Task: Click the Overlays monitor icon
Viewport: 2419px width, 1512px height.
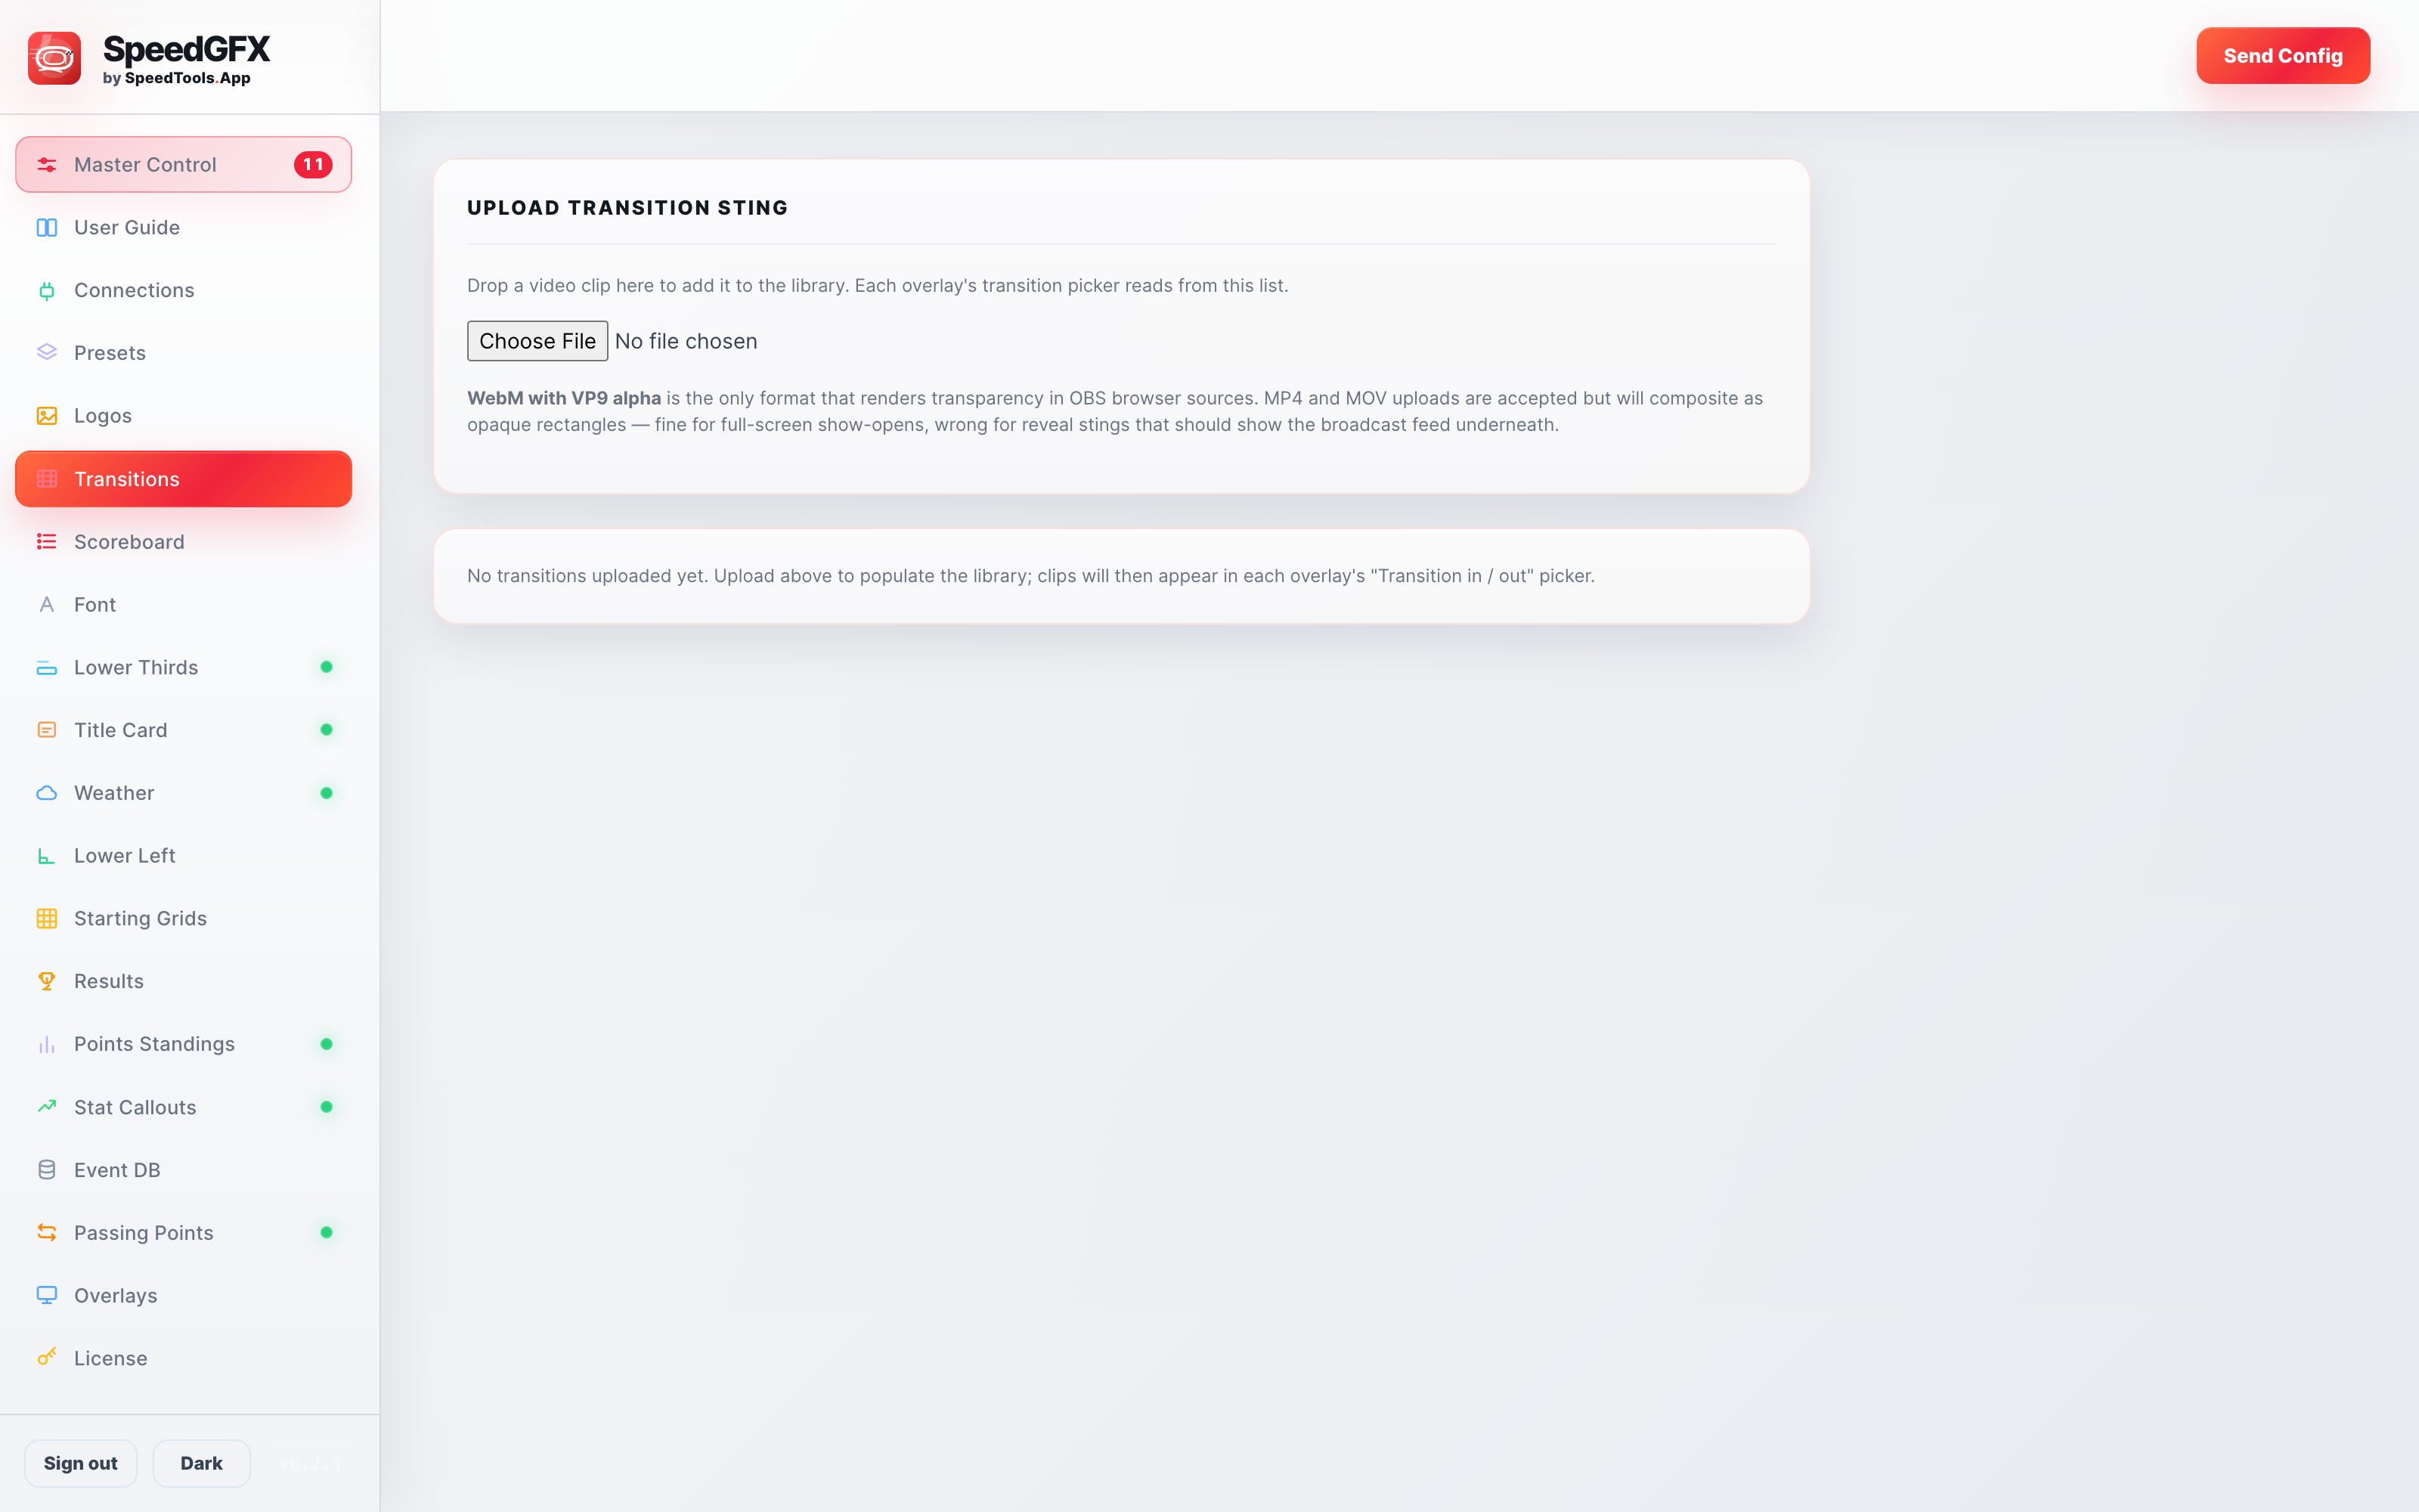Action: (47, 1296)
